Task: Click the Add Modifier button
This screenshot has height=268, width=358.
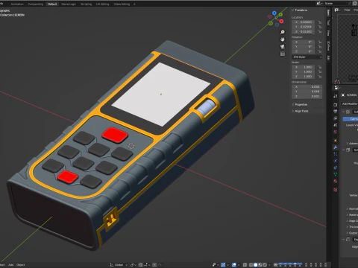Action: point(350,103)
